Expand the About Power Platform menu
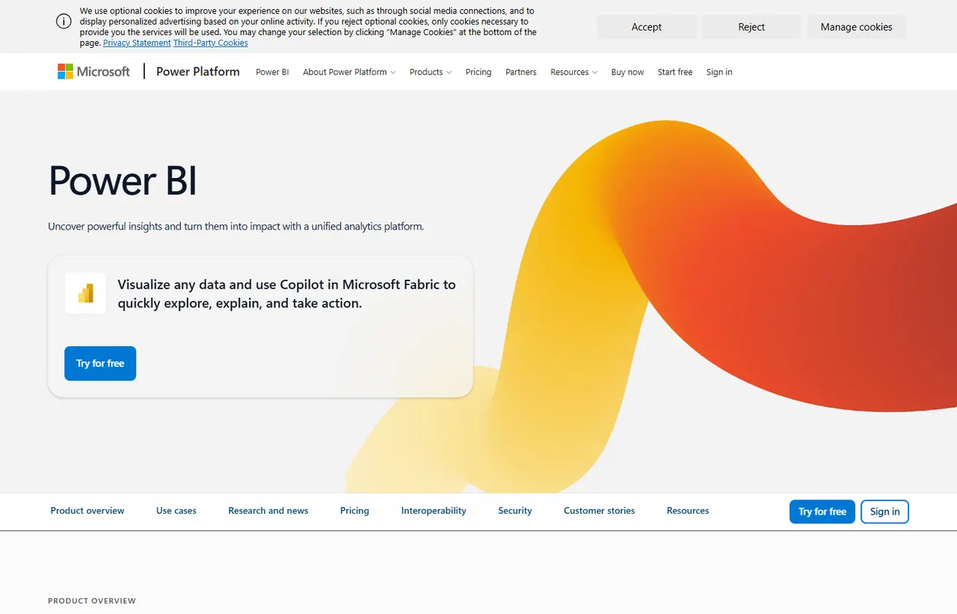This screenshot has width=957, height=614. click(349, 73)
